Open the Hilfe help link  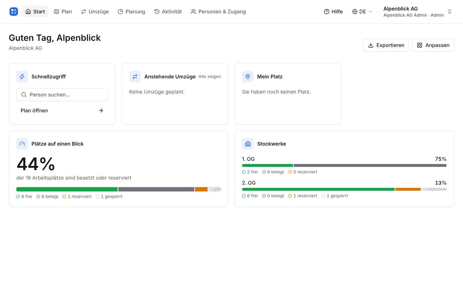coord(333,12)
